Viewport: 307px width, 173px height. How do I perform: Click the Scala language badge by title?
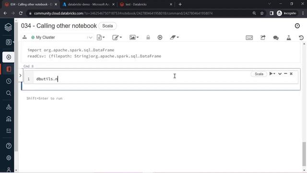point(107,26)
